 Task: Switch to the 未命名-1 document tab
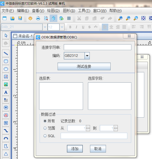pos(23,36)
